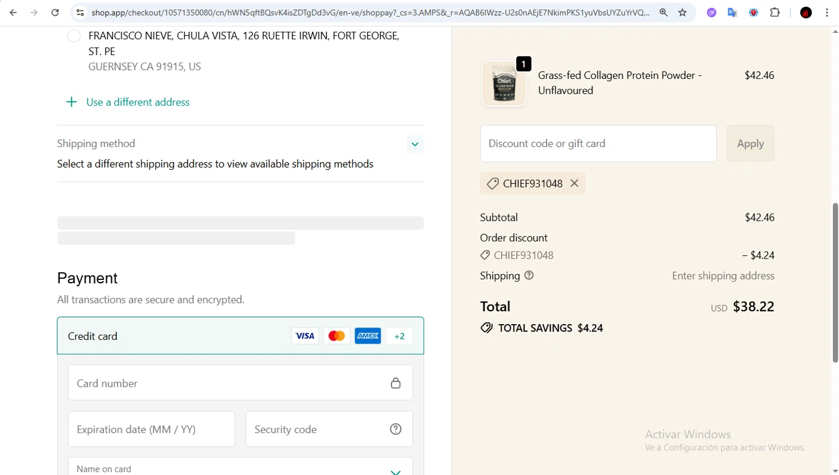Viewport: 839px width, 475px height.
Task: Click the American Express logo
Action: click(368, 336)
